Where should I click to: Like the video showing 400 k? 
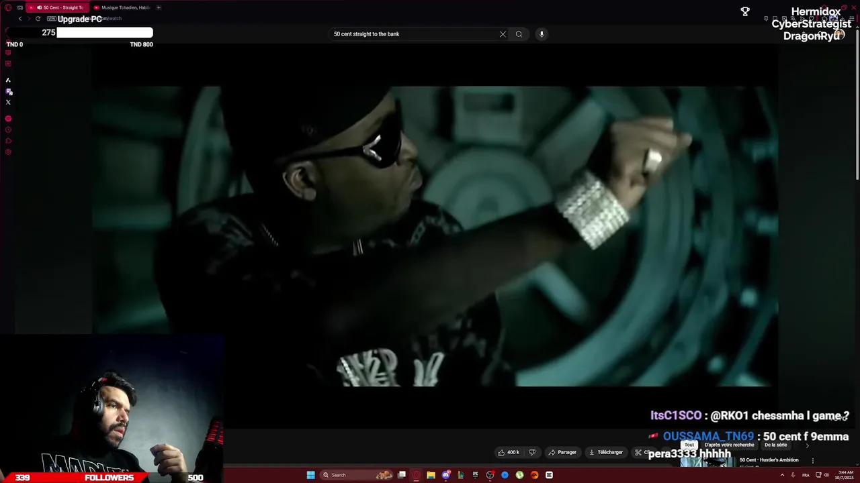click(x=509, y=452)
